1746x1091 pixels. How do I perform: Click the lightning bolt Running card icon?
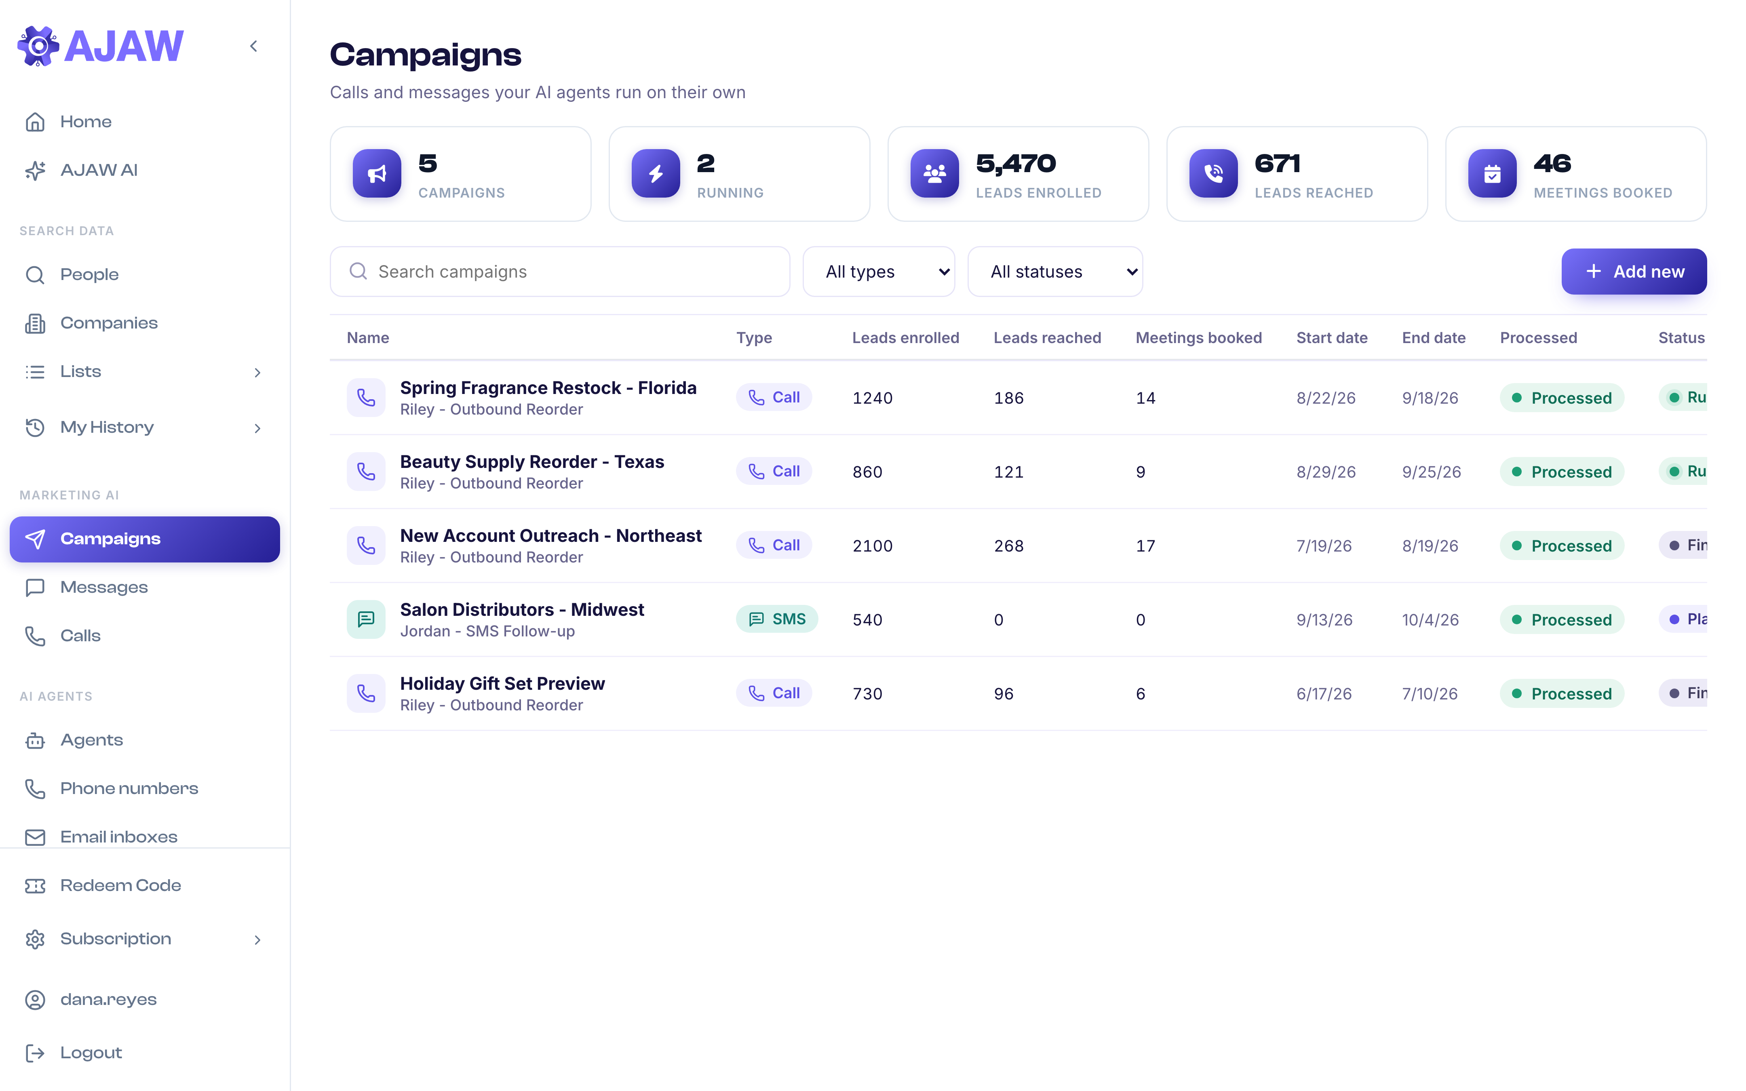655,173
